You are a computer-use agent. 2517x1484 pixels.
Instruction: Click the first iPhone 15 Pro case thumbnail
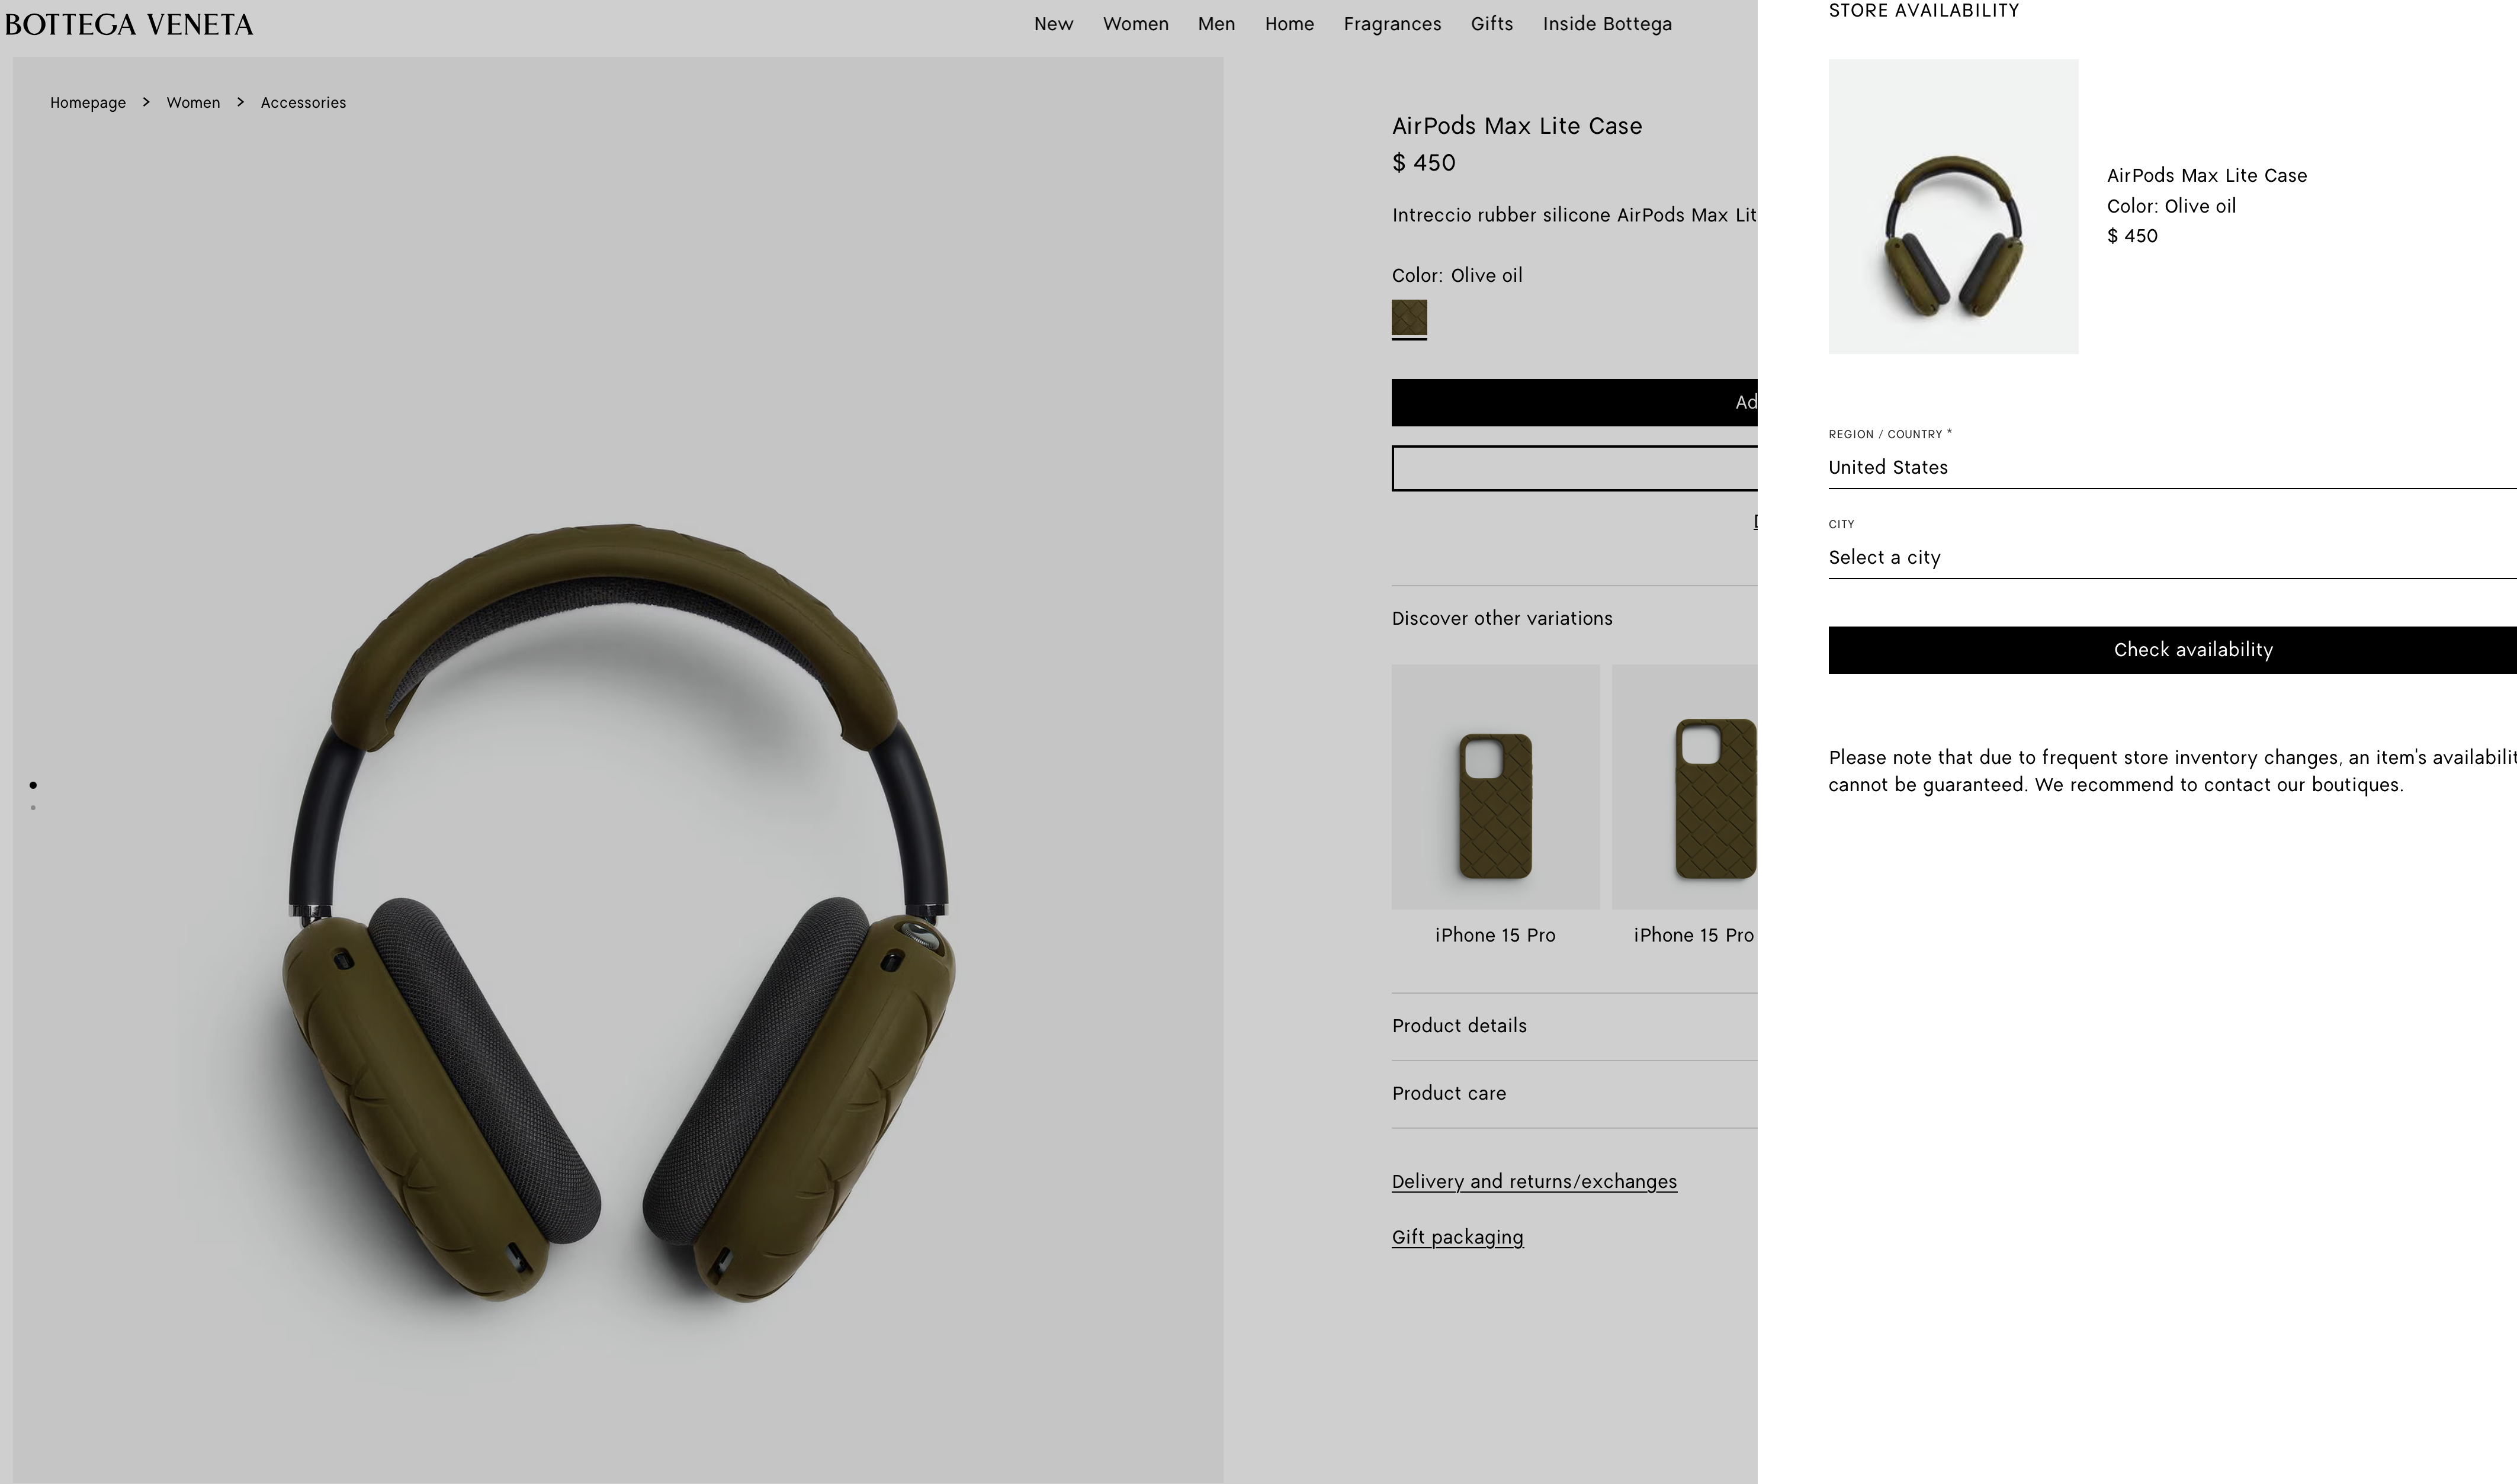pos(1495,787)
